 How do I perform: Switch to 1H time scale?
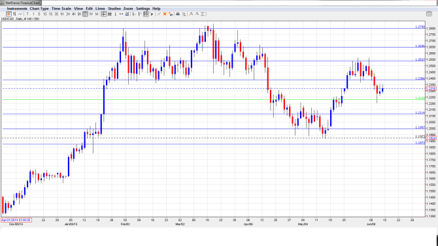[62, 14]
